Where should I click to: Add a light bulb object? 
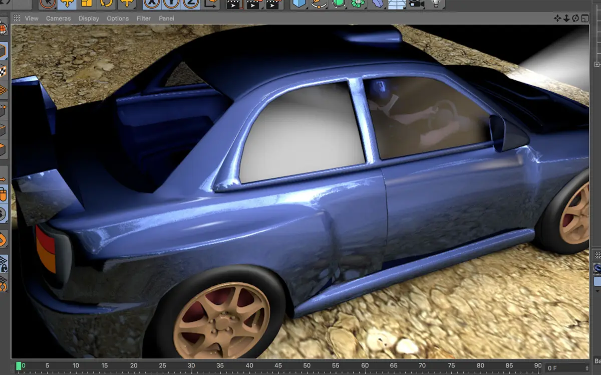436,4
